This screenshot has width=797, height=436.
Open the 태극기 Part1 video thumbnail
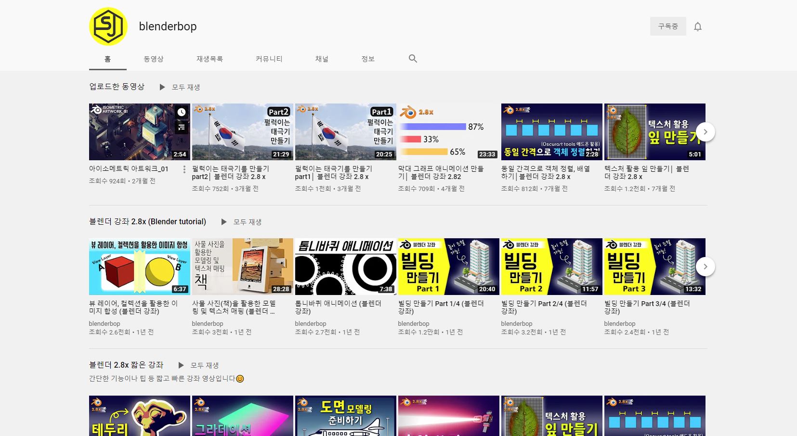pyautogui.click(x=346, y=132)
